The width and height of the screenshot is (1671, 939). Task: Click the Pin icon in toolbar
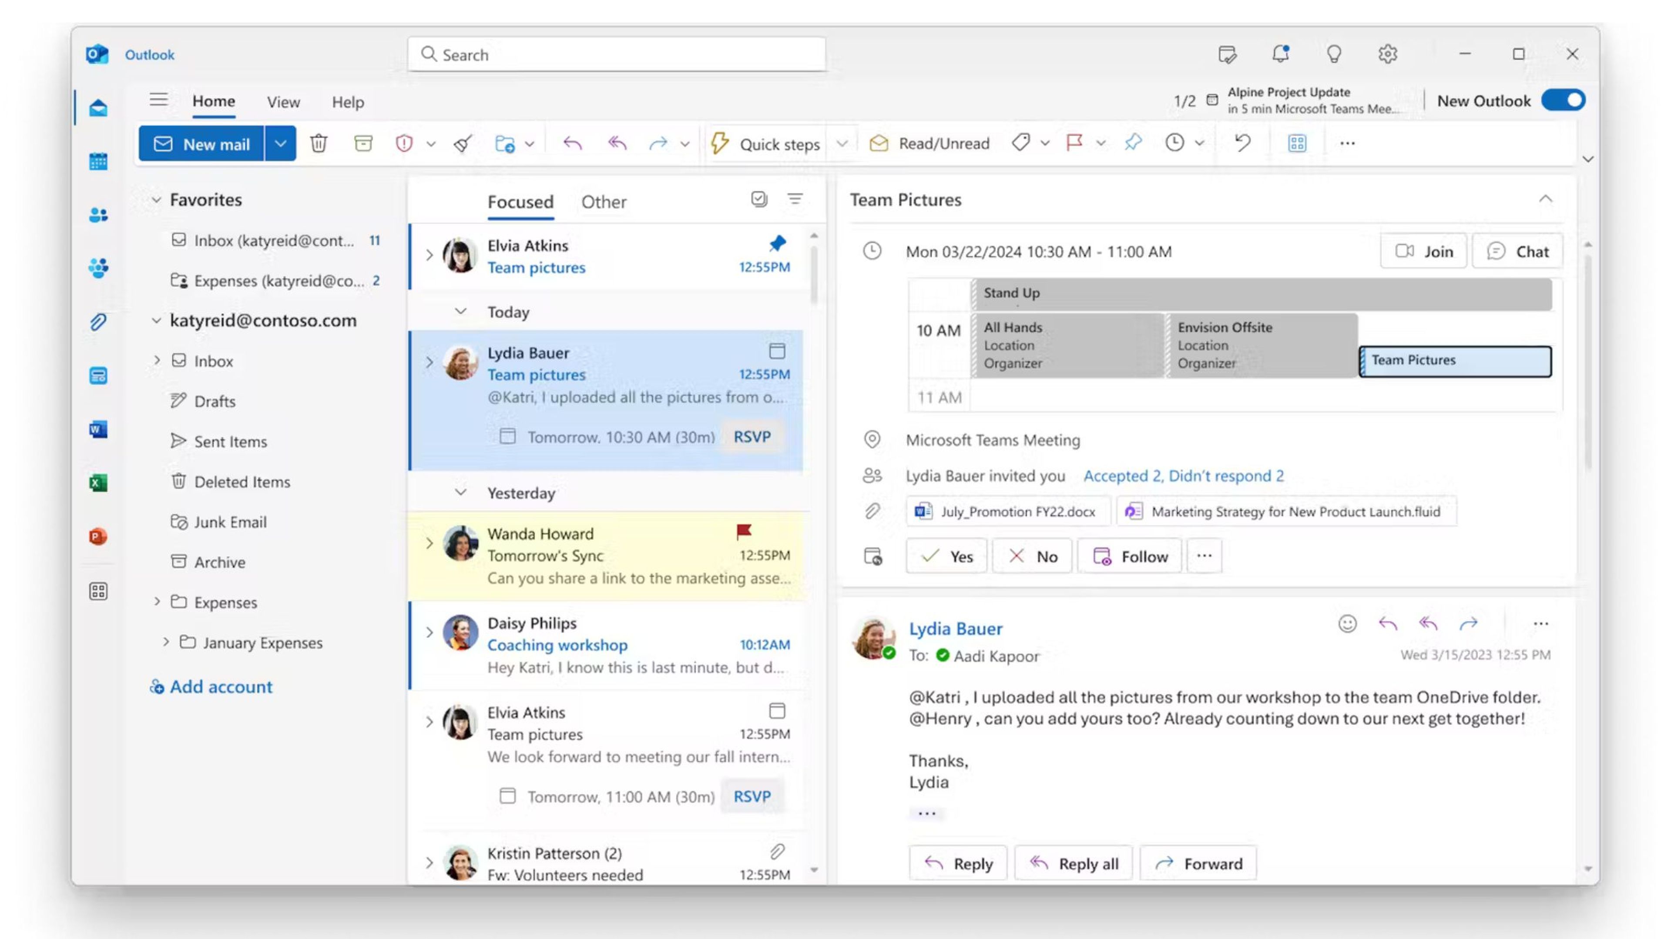pos(1133,143)
